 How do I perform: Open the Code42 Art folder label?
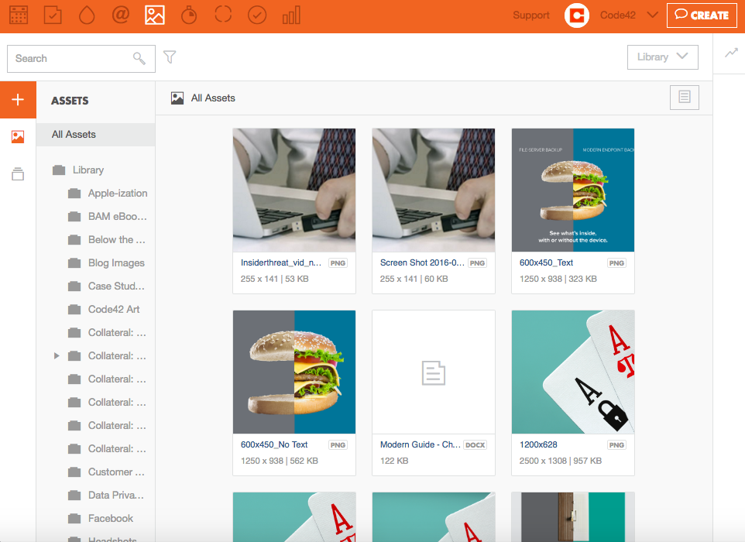coord(114,310)
